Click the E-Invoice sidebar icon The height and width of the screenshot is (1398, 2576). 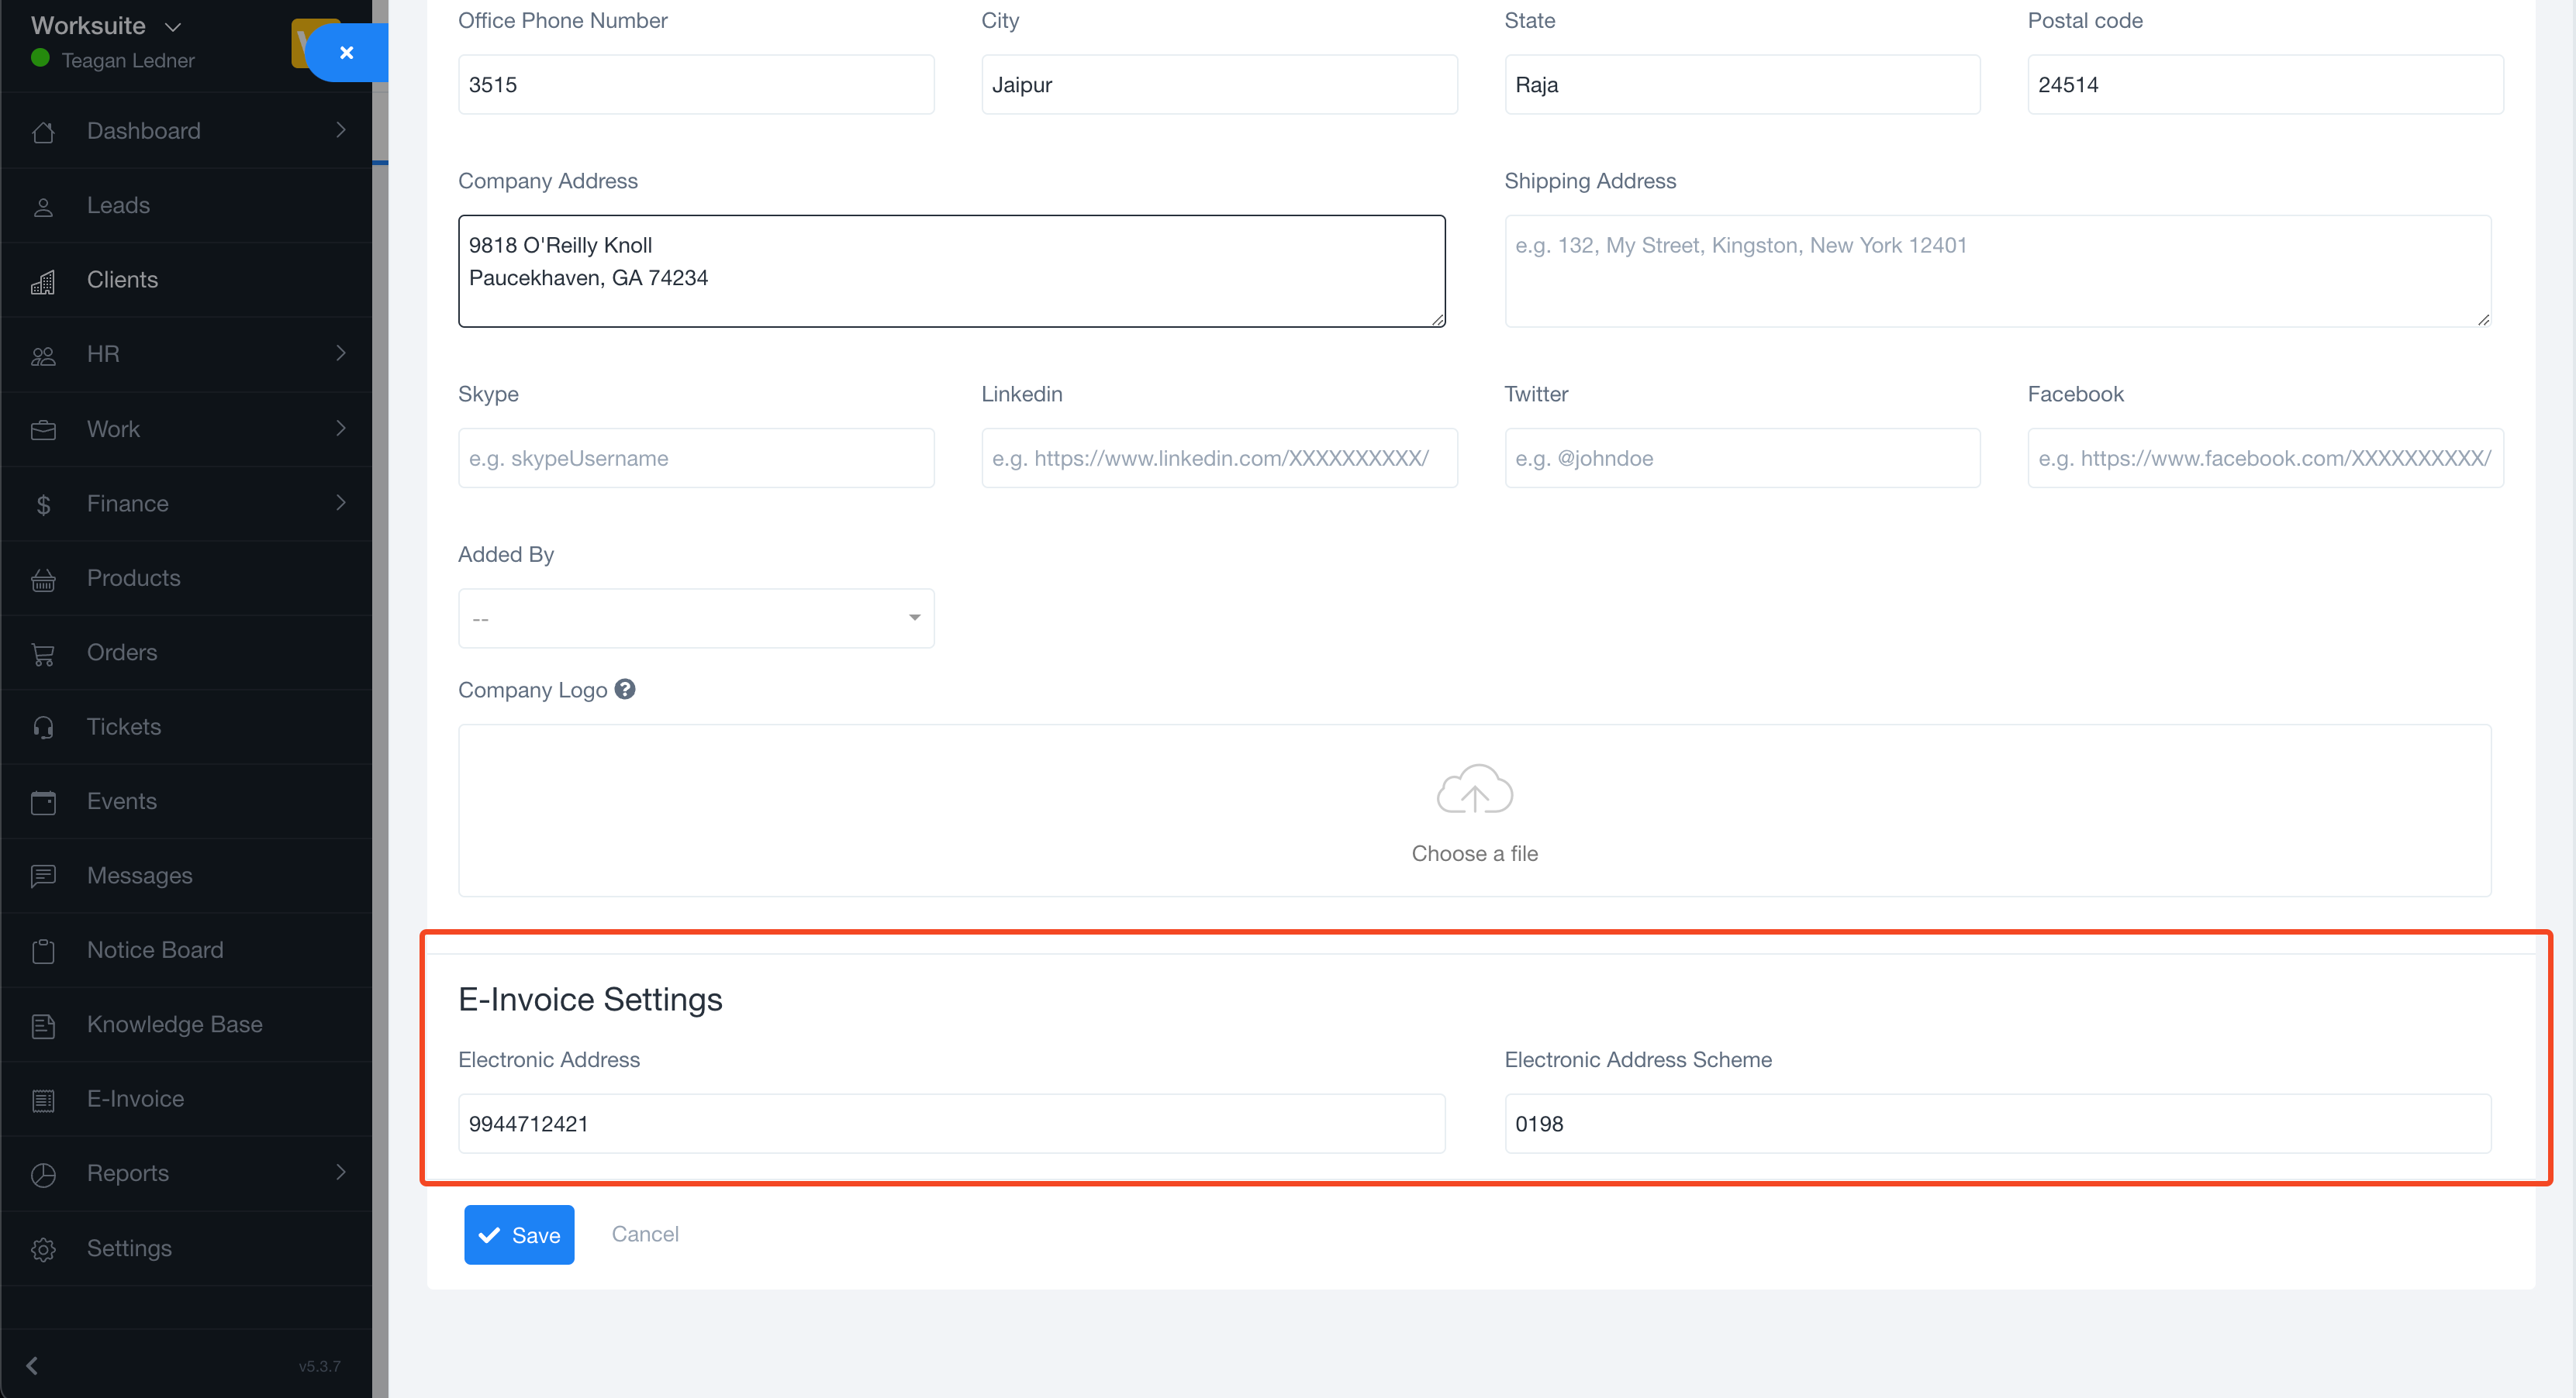[44, 1099]
